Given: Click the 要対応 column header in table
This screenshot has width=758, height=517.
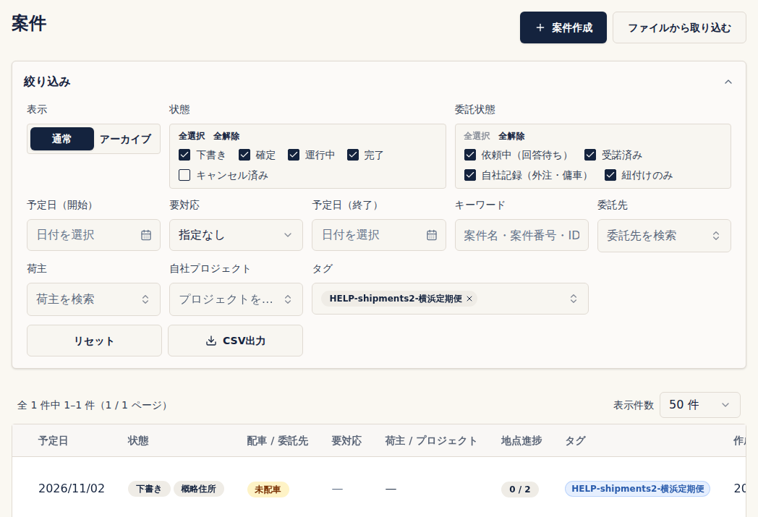Looking at the screenshot, I should 346,440.
